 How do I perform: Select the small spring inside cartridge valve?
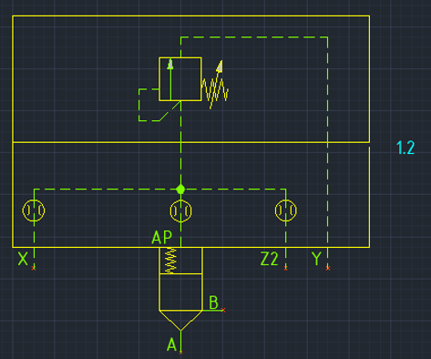tap(170, 261)
